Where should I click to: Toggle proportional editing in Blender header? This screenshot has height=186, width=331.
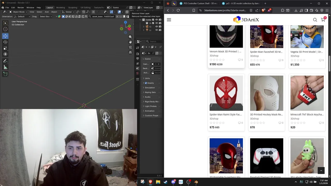click(93, 12)
